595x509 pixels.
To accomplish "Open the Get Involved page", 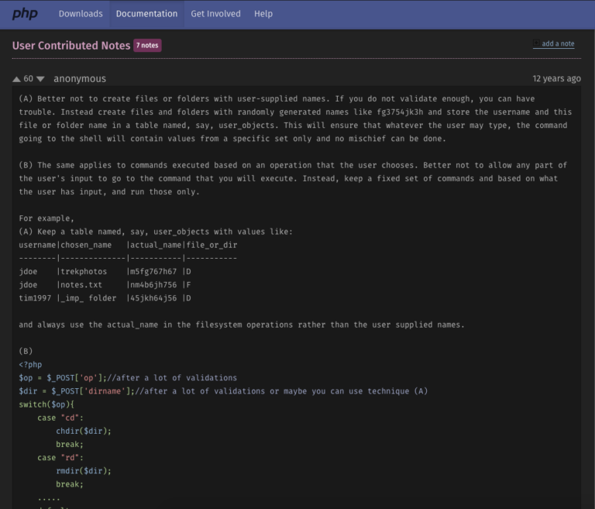I will click(x=215, y=14).
